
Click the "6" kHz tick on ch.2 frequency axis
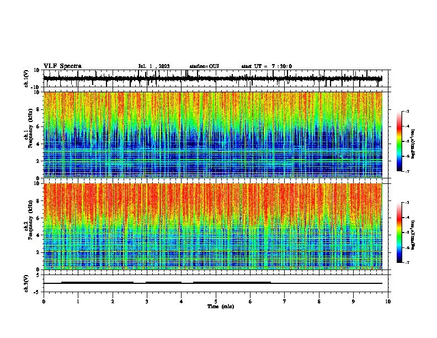click(38, 218)
